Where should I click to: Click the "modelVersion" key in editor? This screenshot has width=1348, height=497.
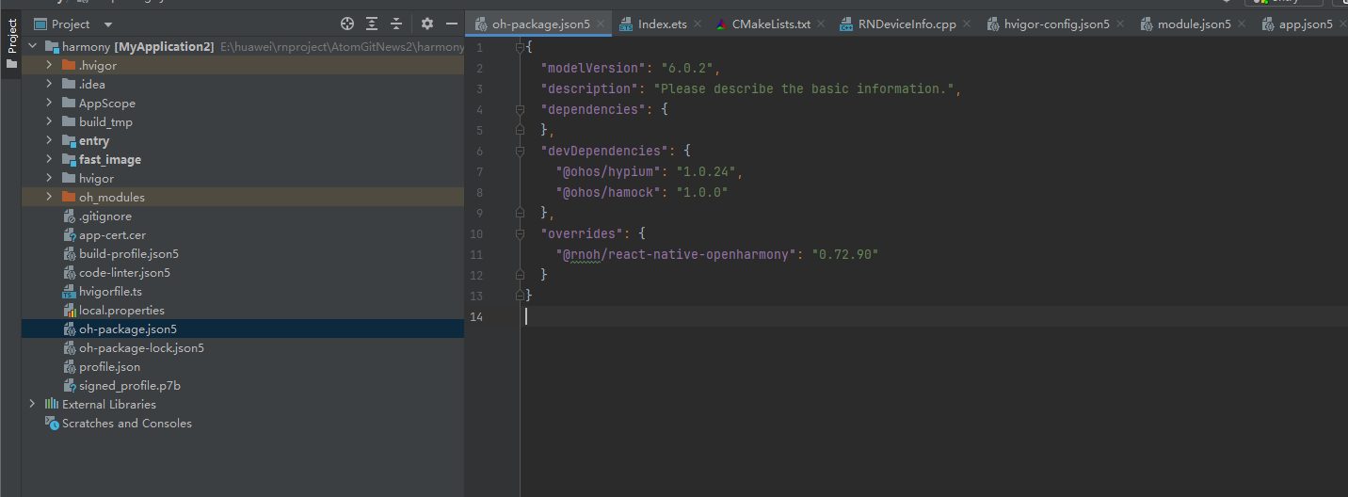(x=591, y=68)
